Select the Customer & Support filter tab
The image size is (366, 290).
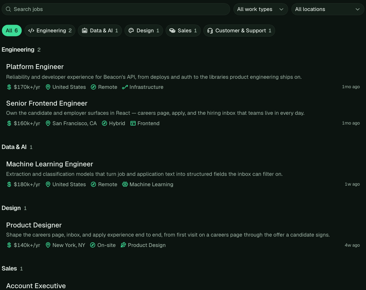(239, 31)
